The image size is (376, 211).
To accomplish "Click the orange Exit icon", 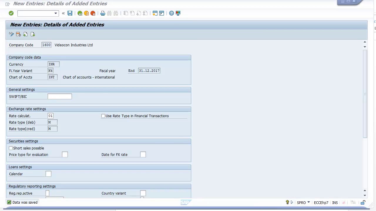I will coord(86,13).
